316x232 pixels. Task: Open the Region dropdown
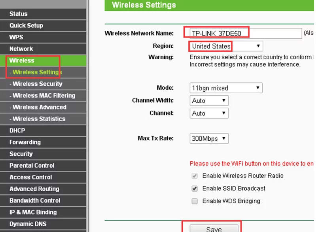tap(226, 46)
